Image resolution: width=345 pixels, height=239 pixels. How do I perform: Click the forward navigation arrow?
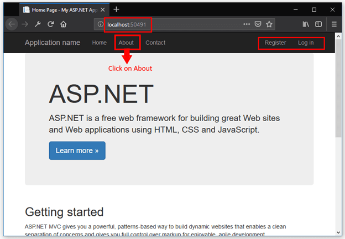pos(25,24)
